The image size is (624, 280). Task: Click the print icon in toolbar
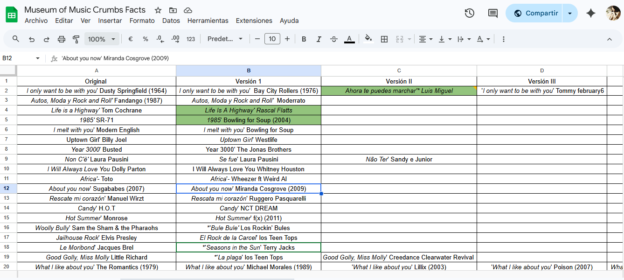click(x=61, y=39)
